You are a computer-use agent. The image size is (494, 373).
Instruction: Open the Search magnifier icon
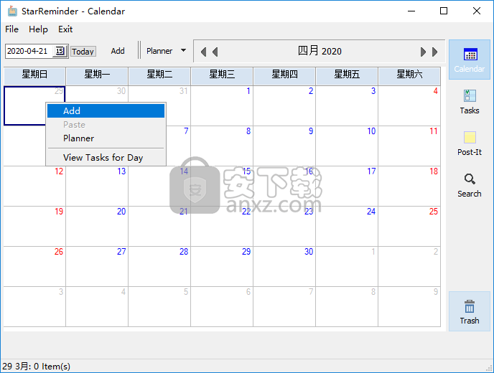(470, 179)
